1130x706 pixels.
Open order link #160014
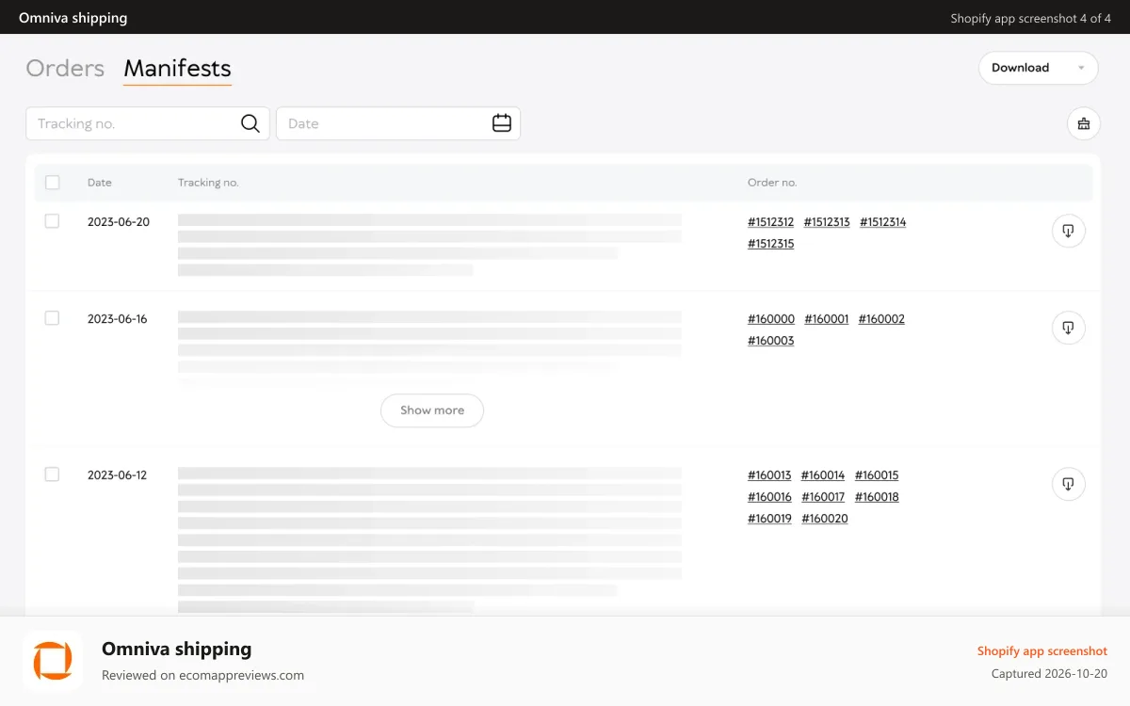pyautogui.click(x=823, y=475)
